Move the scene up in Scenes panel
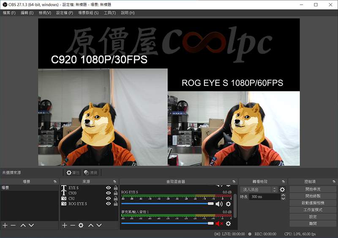 23,225
